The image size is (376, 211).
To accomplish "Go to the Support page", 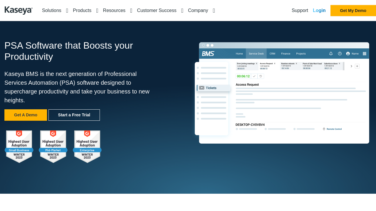I will pyautogui.click(x=300, y=11).
